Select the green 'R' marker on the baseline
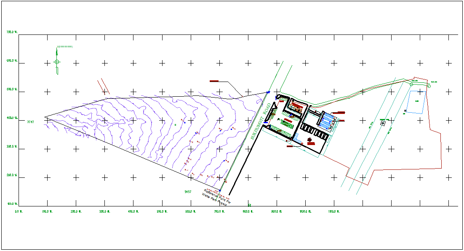Image resolution: width=464 pixels, height=251 pixels. click(x=250, y=206)
